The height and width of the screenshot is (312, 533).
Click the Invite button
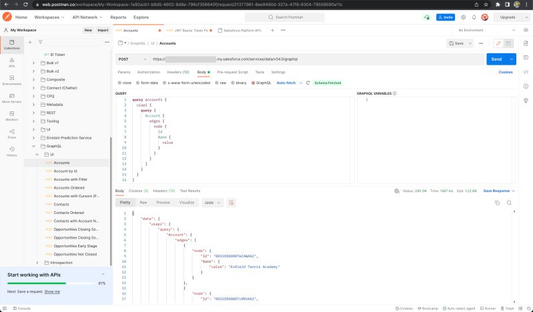[446, 17]
